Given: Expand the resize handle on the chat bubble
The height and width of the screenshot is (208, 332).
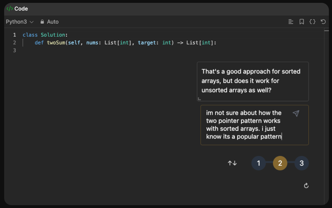Looking at the screenshot, I should pos(199,99).
